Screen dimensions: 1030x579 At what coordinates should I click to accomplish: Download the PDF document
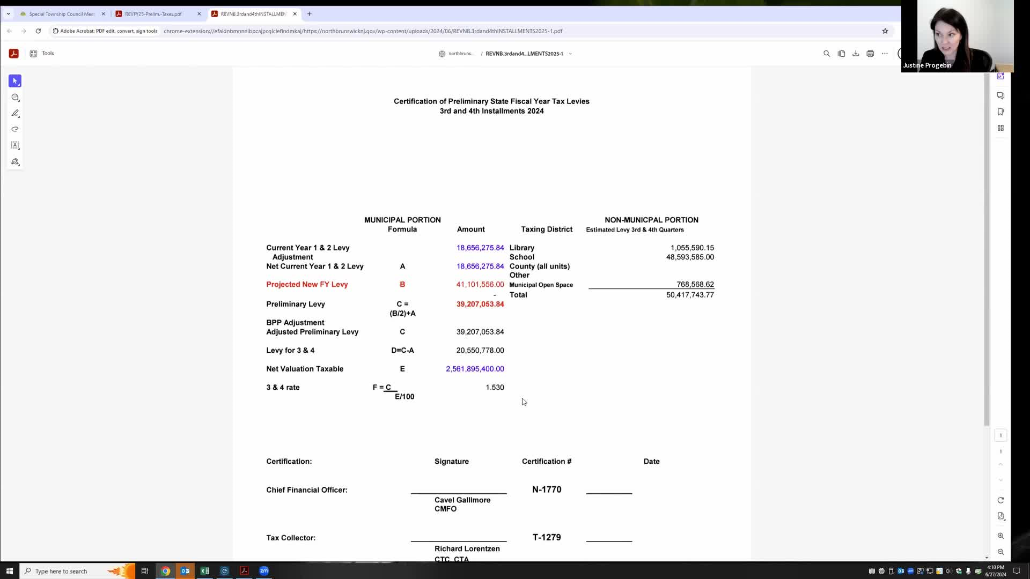[x=856, y=54]
